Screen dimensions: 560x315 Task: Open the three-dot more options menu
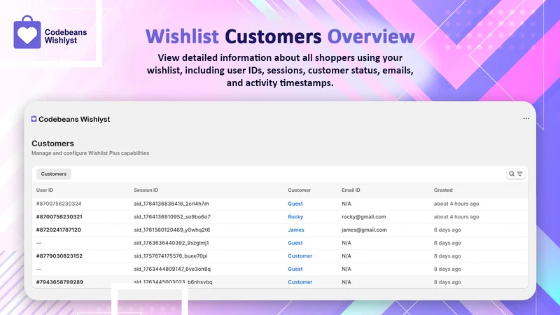(x=526, y=118)
